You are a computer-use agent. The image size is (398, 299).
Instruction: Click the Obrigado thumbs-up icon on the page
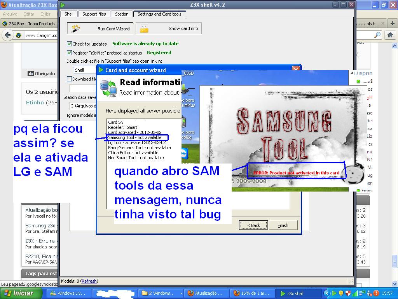pos(31,74)
